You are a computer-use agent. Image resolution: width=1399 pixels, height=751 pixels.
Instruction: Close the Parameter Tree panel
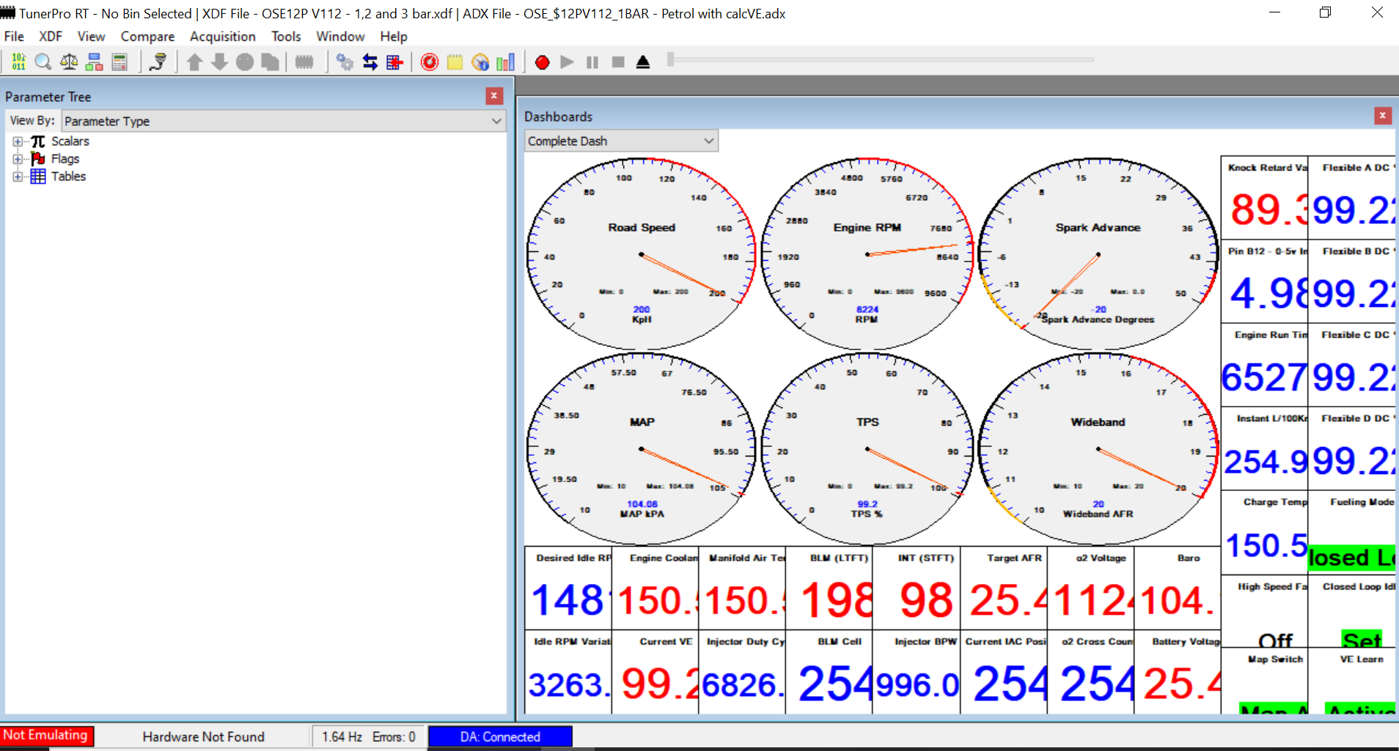coord(494,96)
